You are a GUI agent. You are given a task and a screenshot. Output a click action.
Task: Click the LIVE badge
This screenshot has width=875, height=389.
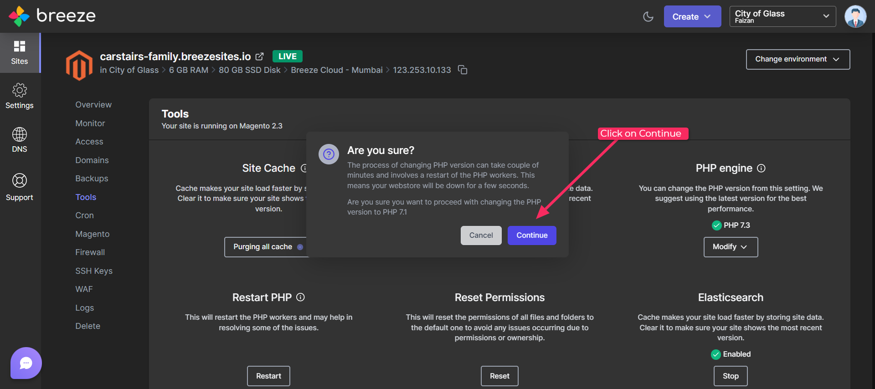pos(288,56)
